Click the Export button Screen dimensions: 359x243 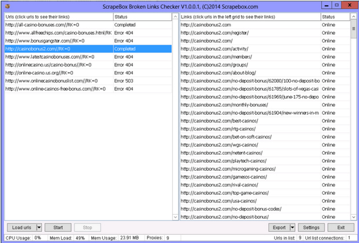tap(279, 227)
